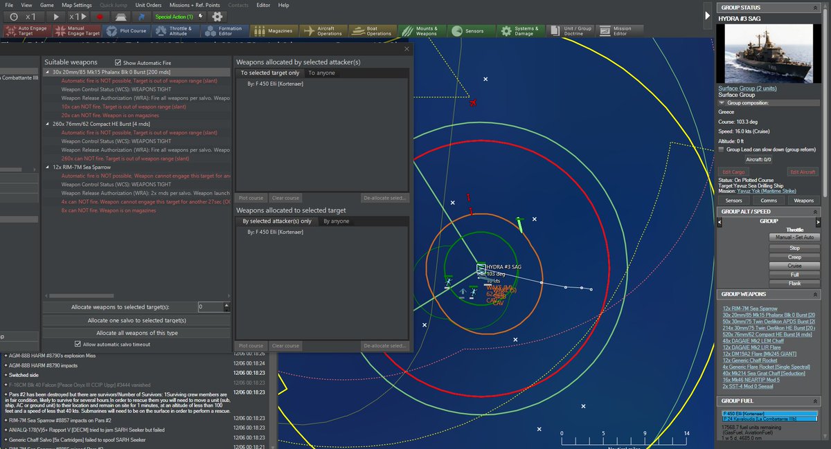The width and height of the screenshot is (831, 449).
Task: Open the View menu
Action: pos(26,5)
